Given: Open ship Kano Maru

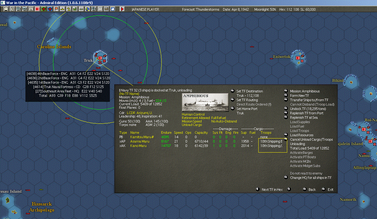Looking at the screenshot, I should coord(138,146).
